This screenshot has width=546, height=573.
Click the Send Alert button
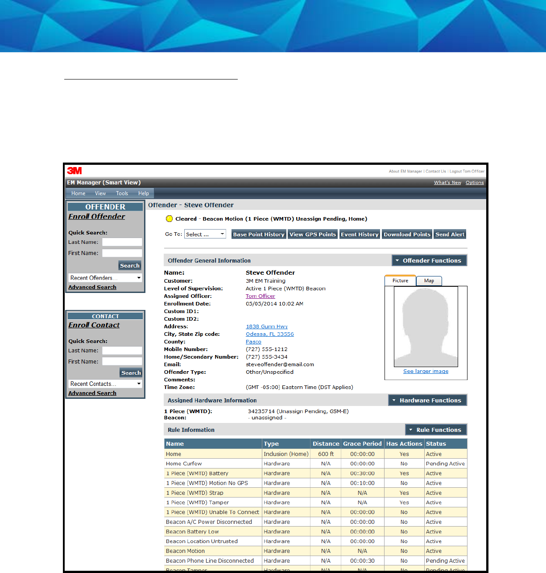pos(450,234)
